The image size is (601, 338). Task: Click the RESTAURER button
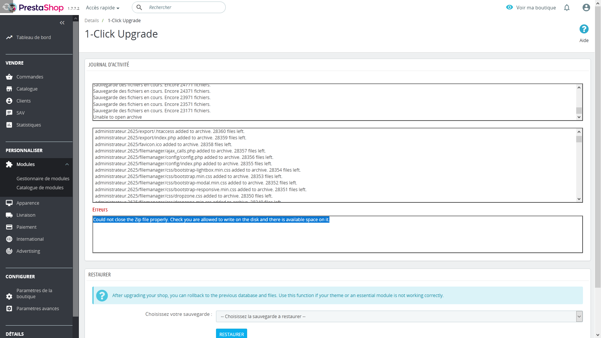(231, 334)
